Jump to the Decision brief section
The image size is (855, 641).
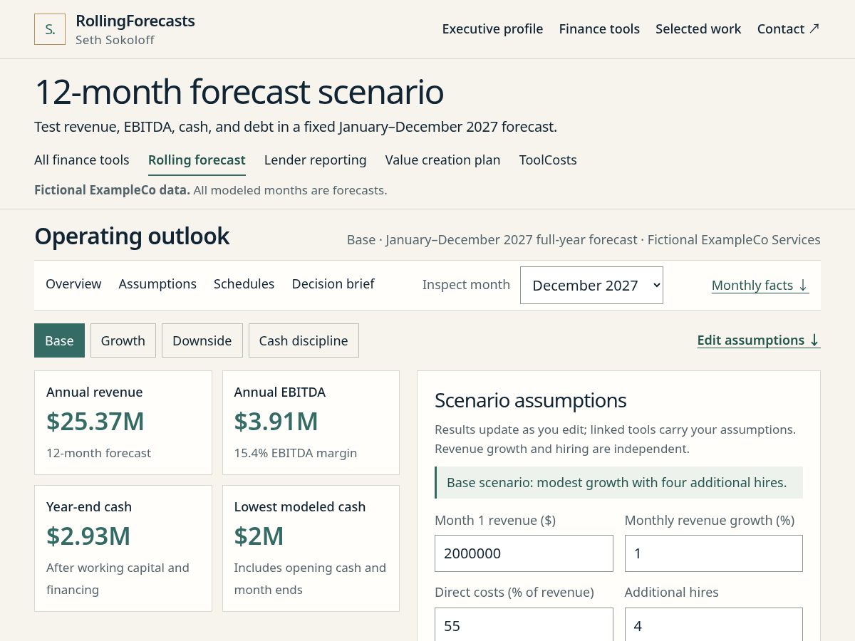333,284
